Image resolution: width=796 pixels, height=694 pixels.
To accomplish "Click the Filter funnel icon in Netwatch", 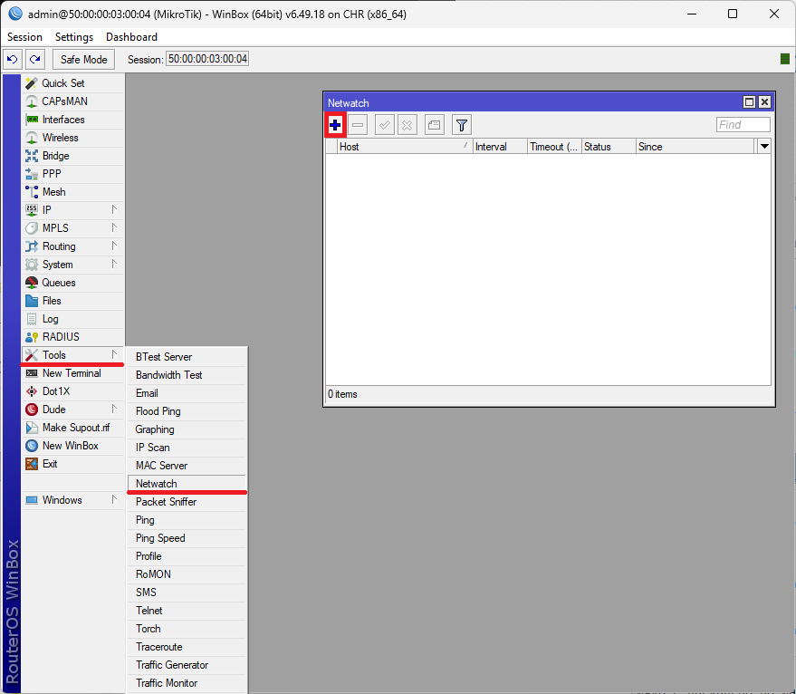I will tap(462, 125).
